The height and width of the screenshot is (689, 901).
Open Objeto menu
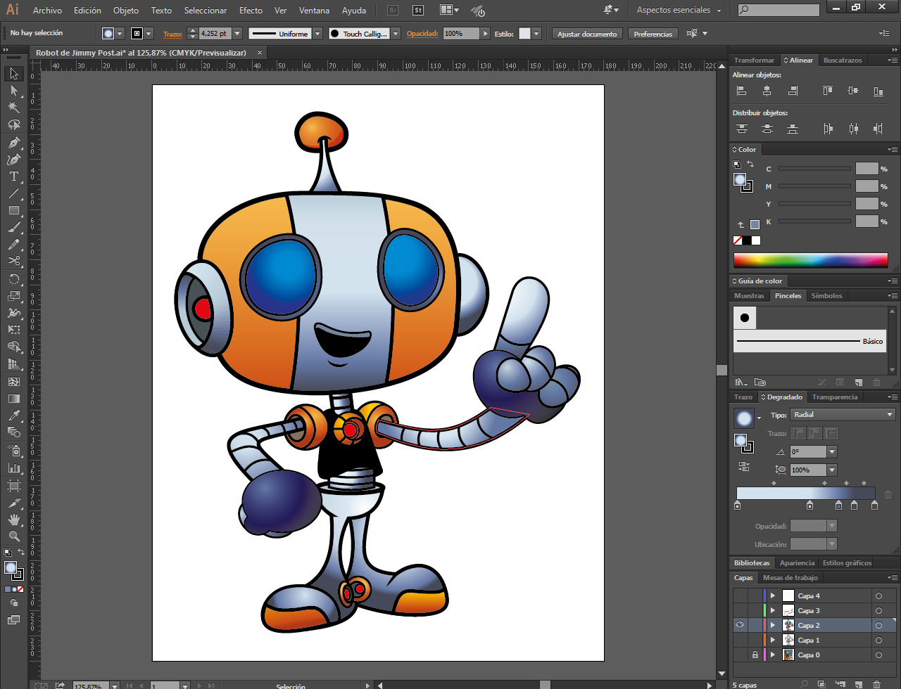pos(126,11)
